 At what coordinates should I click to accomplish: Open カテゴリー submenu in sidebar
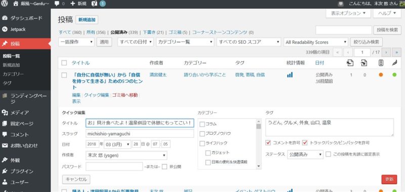(x=13, y=74)
